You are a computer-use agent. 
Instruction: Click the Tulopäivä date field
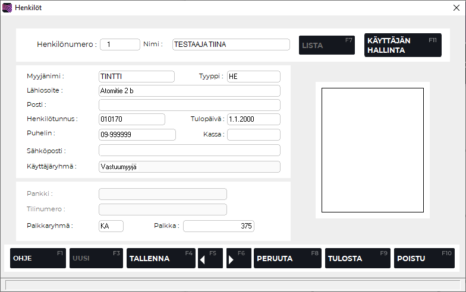point(253,119)
